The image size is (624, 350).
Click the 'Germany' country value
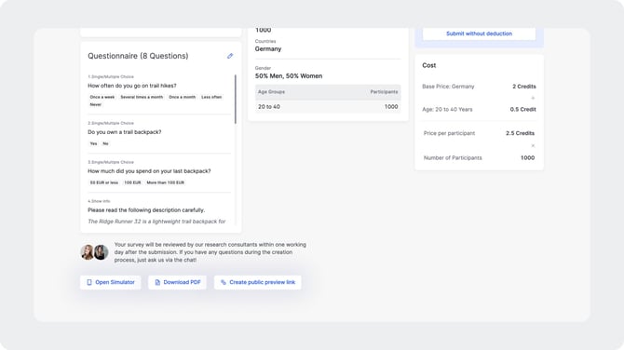click(268, 49)
